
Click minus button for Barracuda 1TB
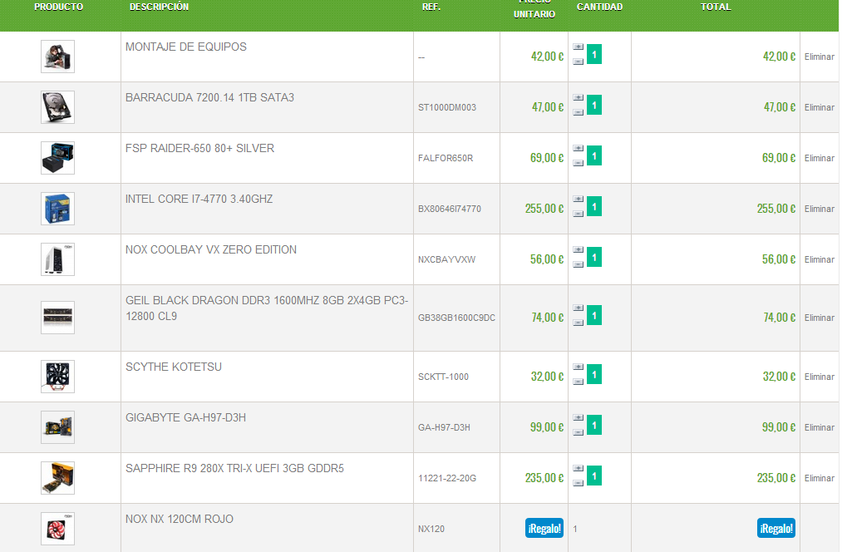pyautogui.click(x=578, y=112)
